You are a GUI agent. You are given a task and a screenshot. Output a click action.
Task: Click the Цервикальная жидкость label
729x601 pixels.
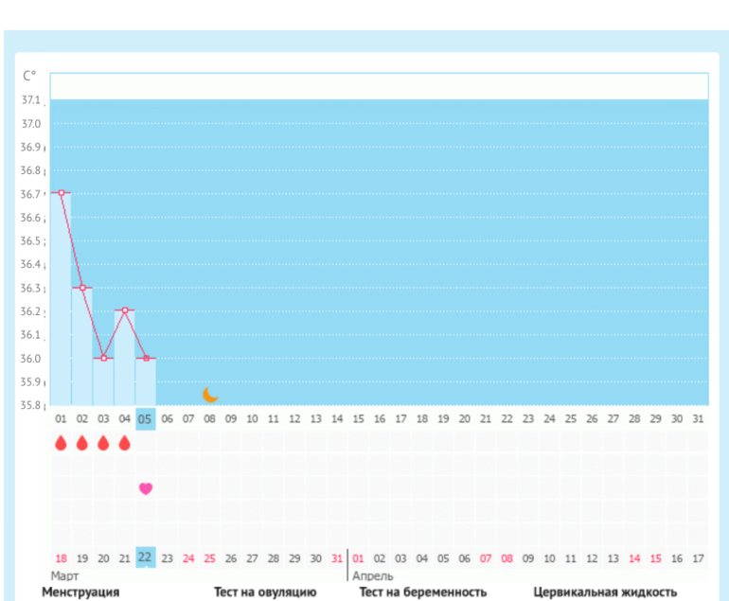tap(605, 592)
